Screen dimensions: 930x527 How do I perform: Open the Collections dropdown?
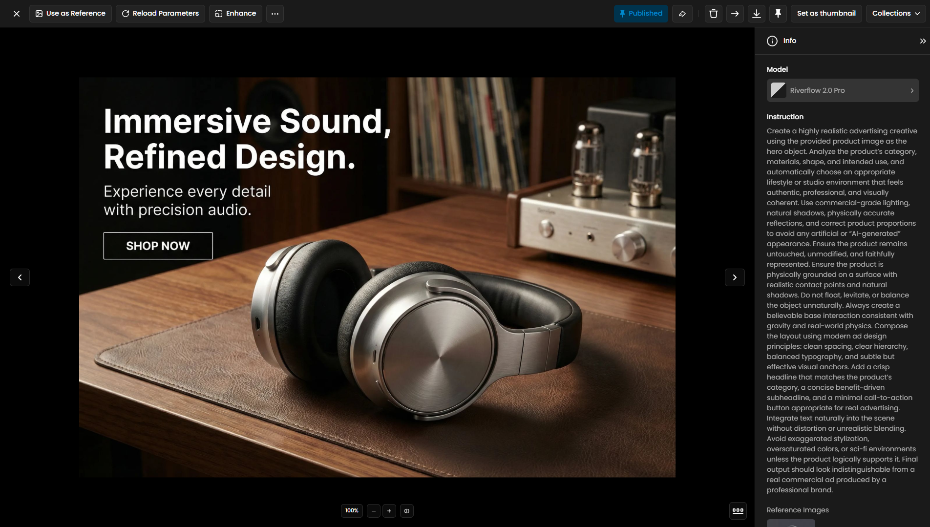(x=895, y=14)
